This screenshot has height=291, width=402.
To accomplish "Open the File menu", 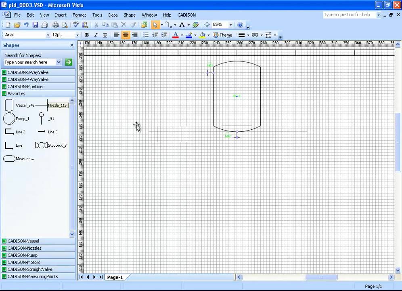I will 17,15.
